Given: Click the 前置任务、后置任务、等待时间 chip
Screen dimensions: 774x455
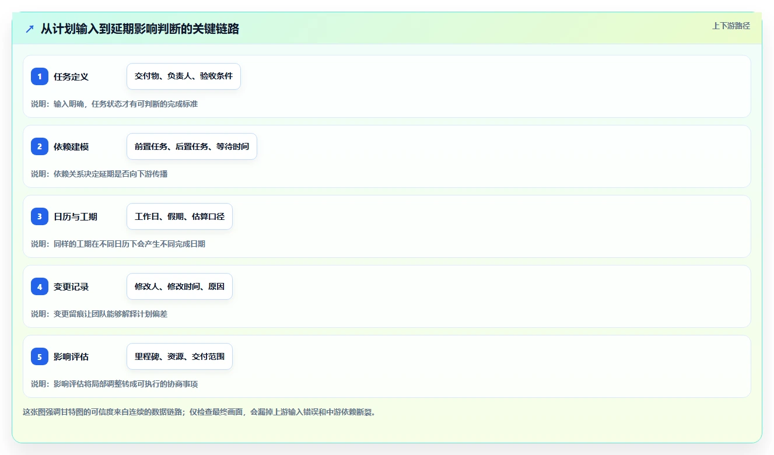Looking at the screenshot, I should click(x=192, y=146).
